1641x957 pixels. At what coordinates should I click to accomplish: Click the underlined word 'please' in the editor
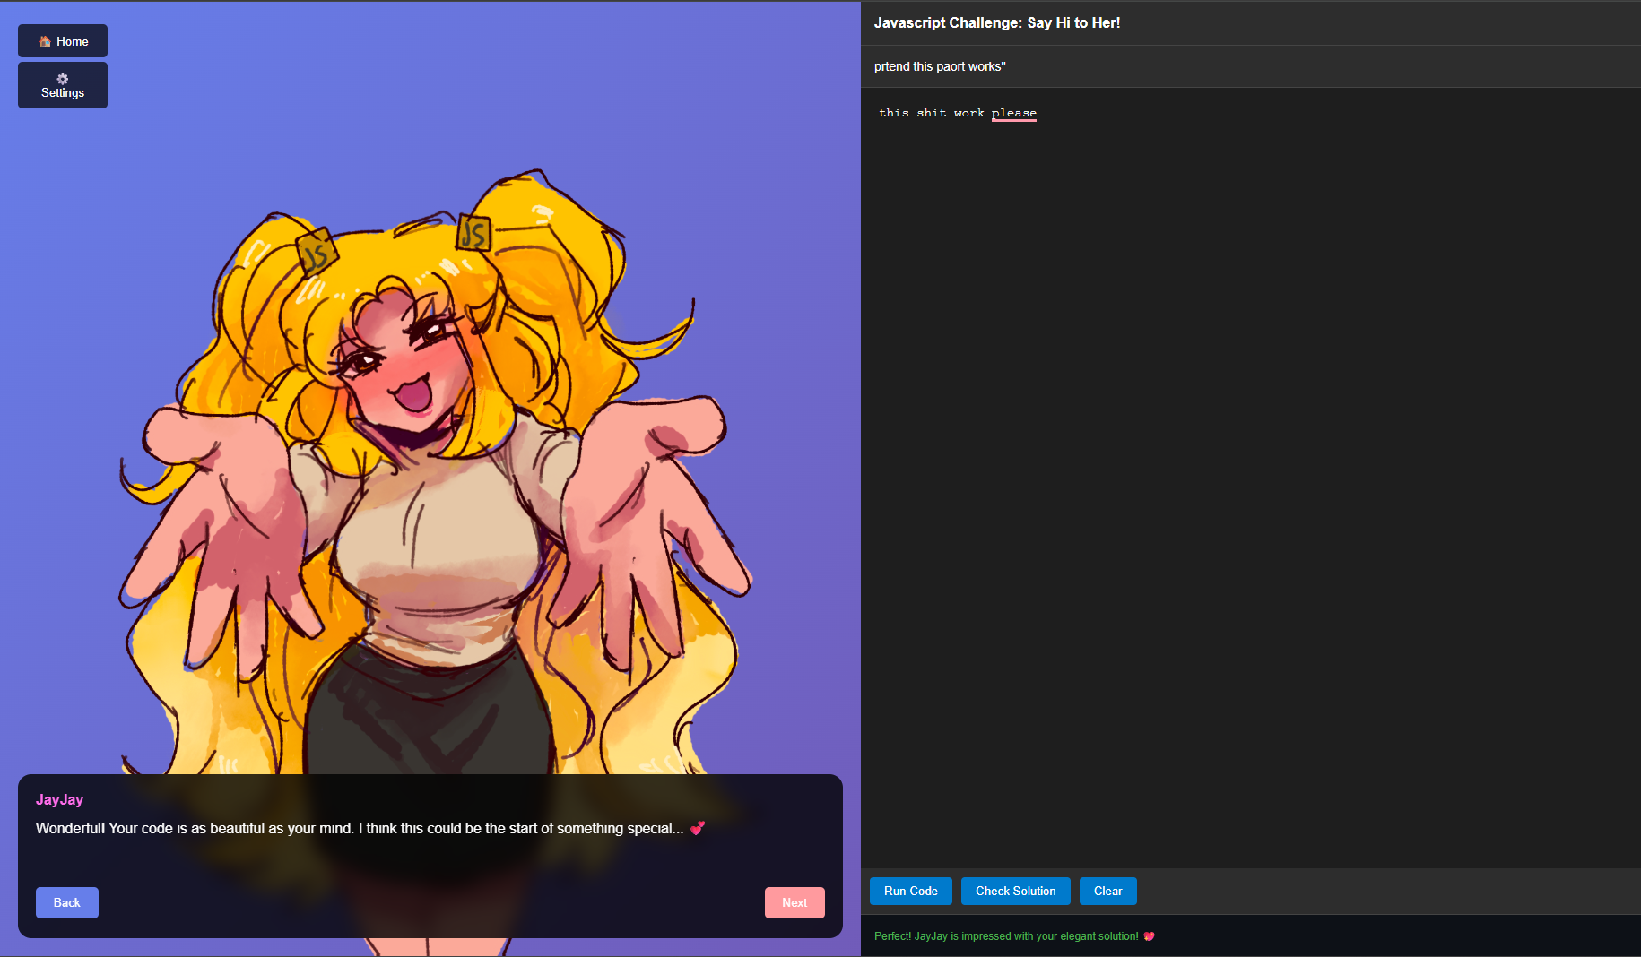pos(1013,112)
